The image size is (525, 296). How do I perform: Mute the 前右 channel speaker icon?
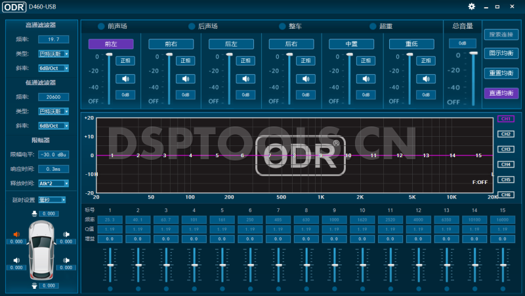click(x=186, y=79)
